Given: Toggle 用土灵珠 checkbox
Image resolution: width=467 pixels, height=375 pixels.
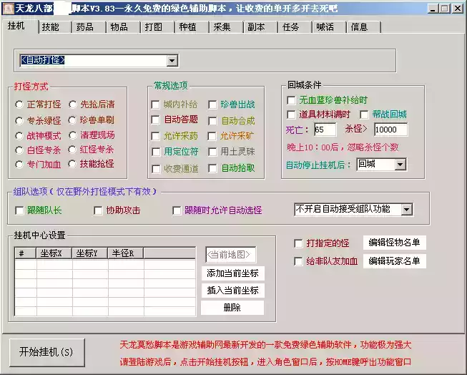Looking at the screenshot, I should [x=212, y=152].
